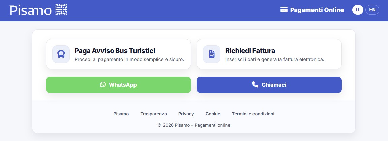
Task: Open the Richiedi Fattura card
Action: [269, 54]
